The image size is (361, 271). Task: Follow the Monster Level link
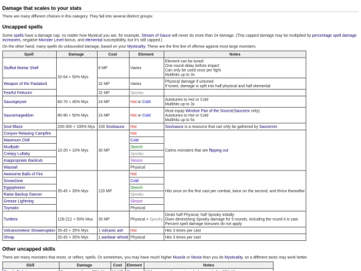point(51,40)
